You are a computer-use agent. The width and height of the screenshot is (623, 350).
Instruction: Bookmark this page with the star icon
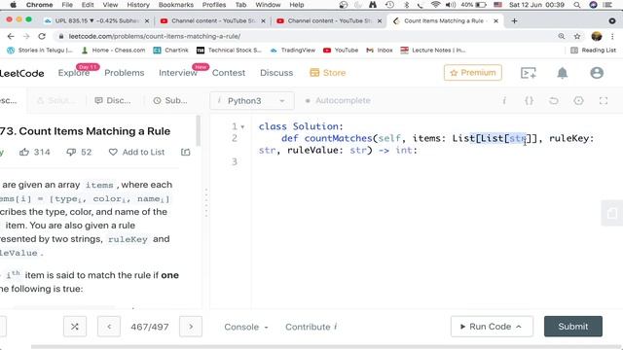577,36
